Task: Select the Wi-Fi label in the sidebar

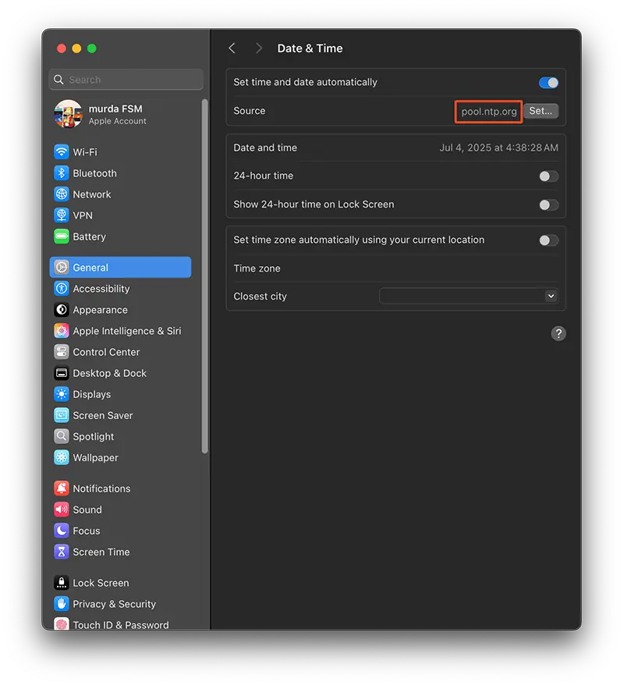Action: coord(85,152)
